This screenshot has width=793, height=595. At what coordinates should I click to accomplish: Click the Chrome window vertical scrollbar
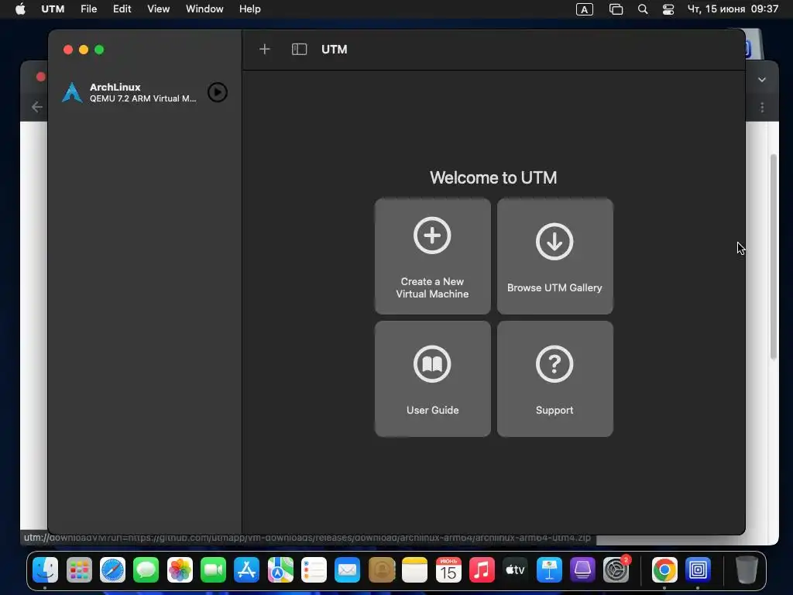coord(774,256)
